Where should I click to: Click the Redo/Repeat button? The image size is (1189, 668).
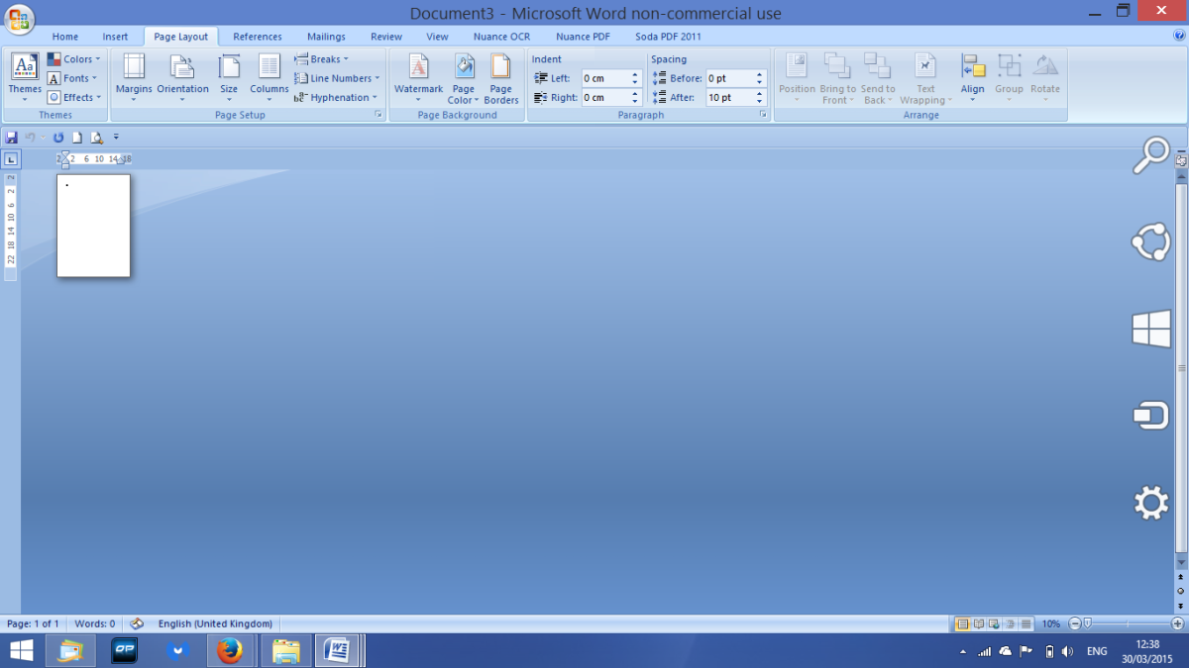click(58, 138)
